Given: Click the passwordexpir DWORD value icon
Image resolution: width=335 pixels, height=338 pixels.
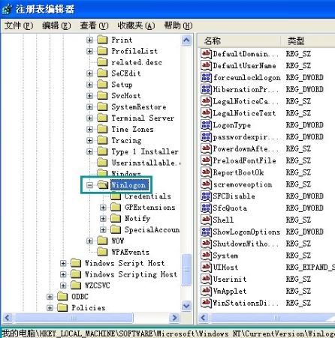Looking at the screenshot, I should click(x=206, y=137).
